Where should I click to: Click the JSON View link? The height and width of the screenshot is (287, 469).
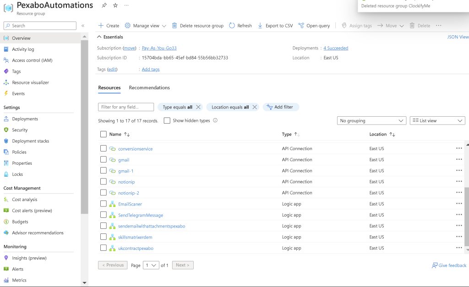pos(458,37)
